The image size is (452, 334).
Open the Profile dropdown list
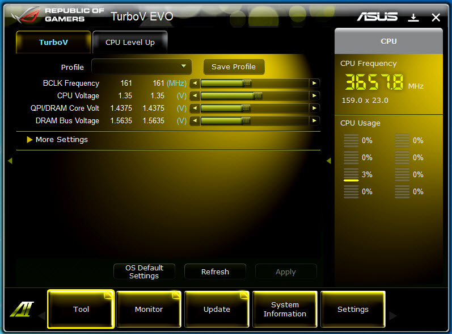pyautogui.click(x=142, y=66)
